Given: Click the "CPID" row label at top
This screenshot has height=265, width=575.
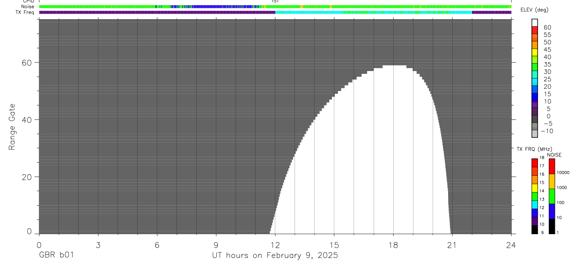Looking at the screenshot, I should tap(29, 1).
